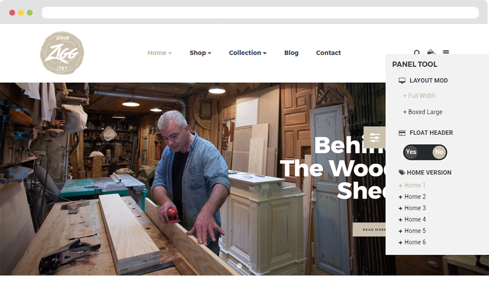Click the Zigg 1985 logo
The image size is (489, 292).
click(62, 53)
